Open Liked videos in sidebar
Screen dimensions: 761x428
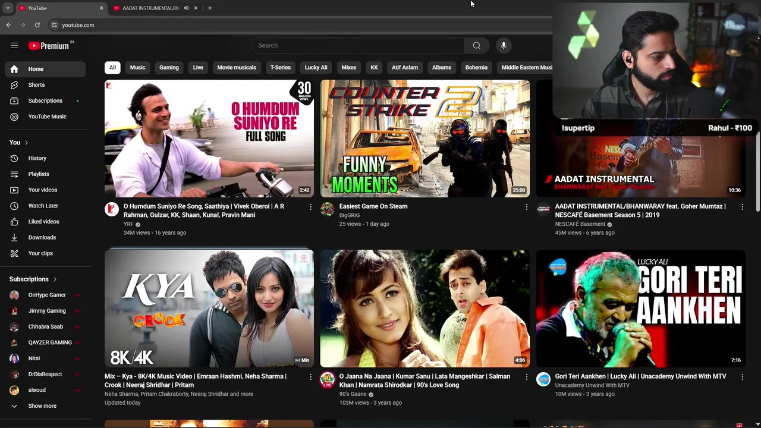[x=45, y=222]
